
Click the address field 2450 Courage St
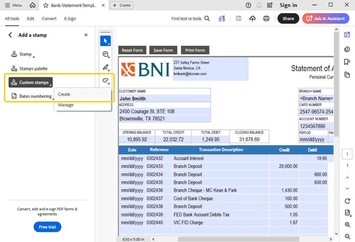click(x=165, y=111)
